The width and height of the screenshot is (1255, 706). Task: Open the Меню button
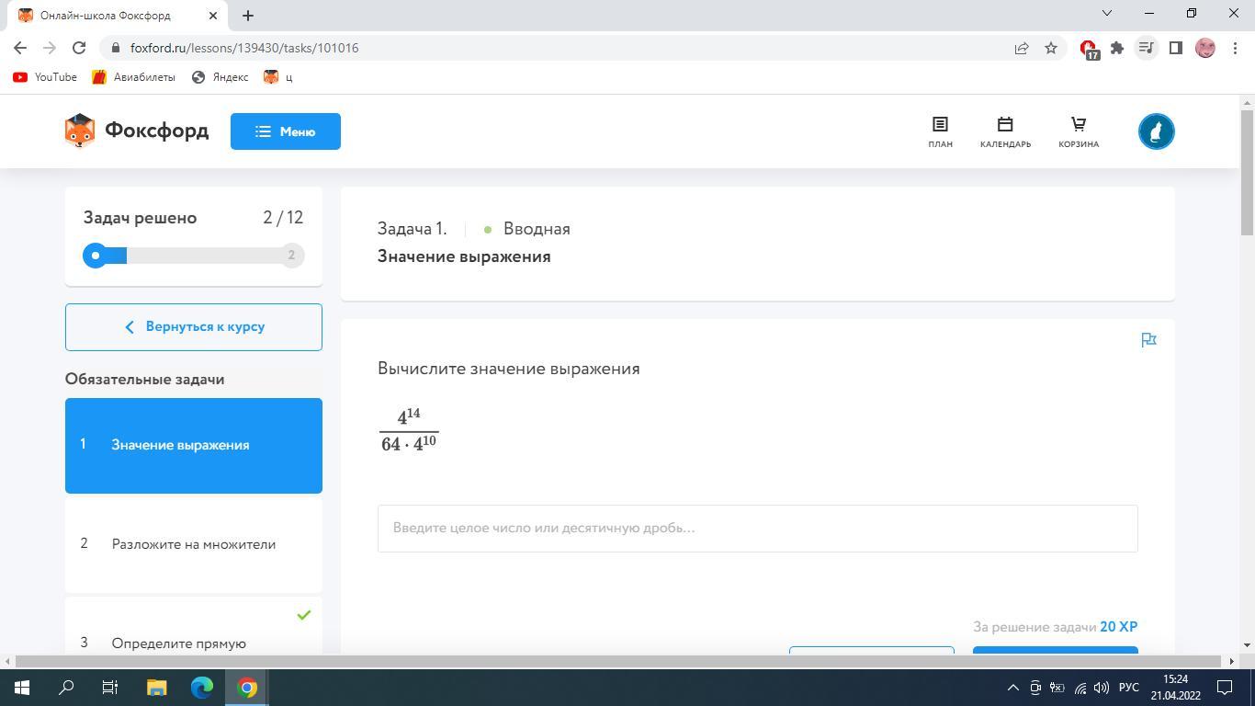(x=286, y=131)
